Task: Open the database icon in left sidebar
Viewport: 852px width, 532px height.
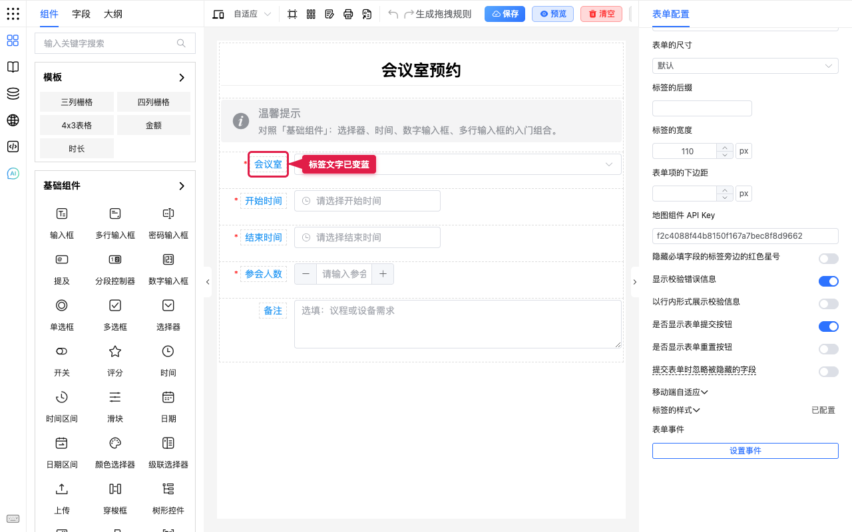Action: click(13, 94)
